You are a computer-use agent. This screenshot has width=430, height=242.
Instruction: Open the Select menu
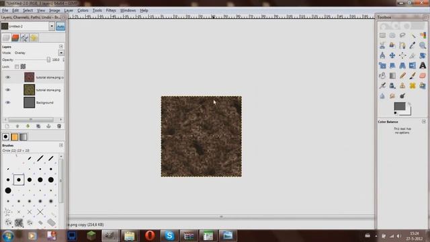click(x=28, y=11)
